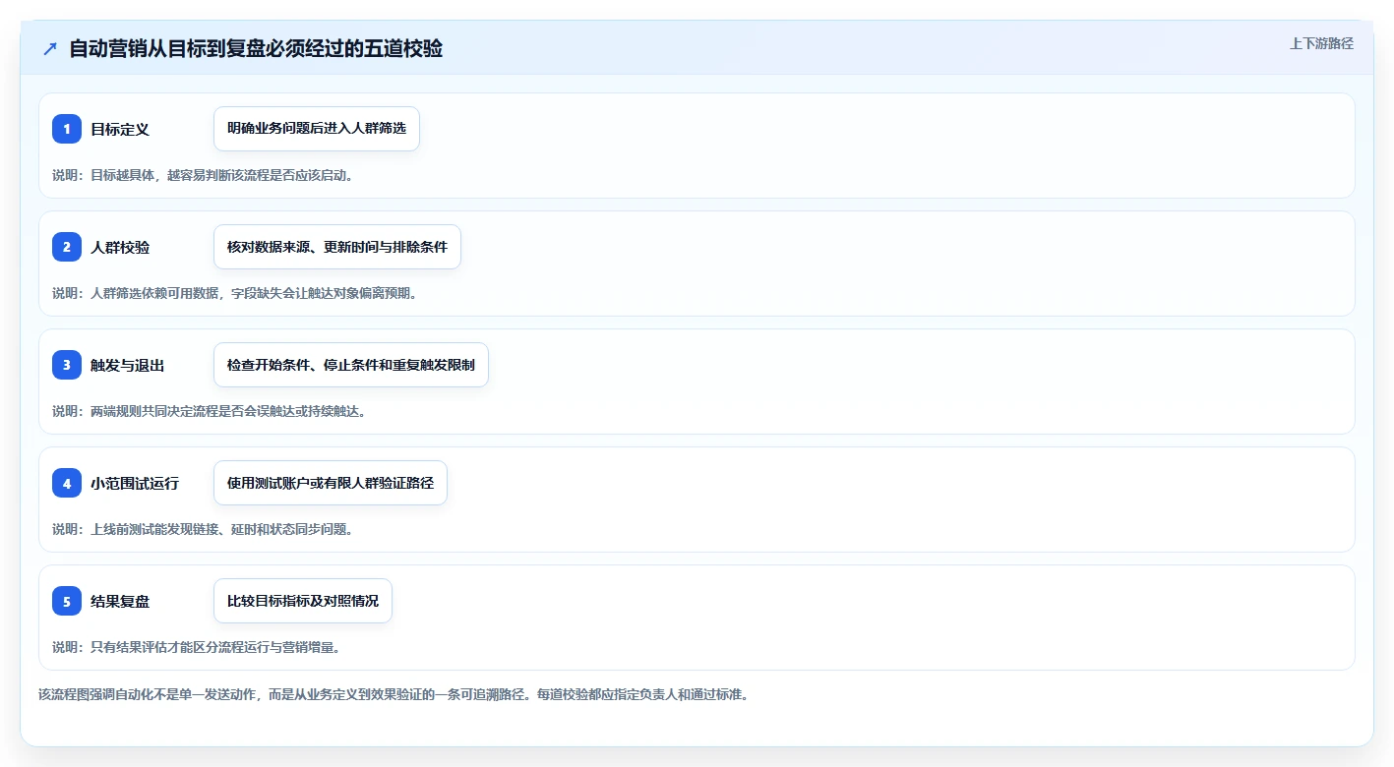The height and width of the screenshot is (767, 1394).
Task: Click the 目标定义 step label
Action: 120,129
